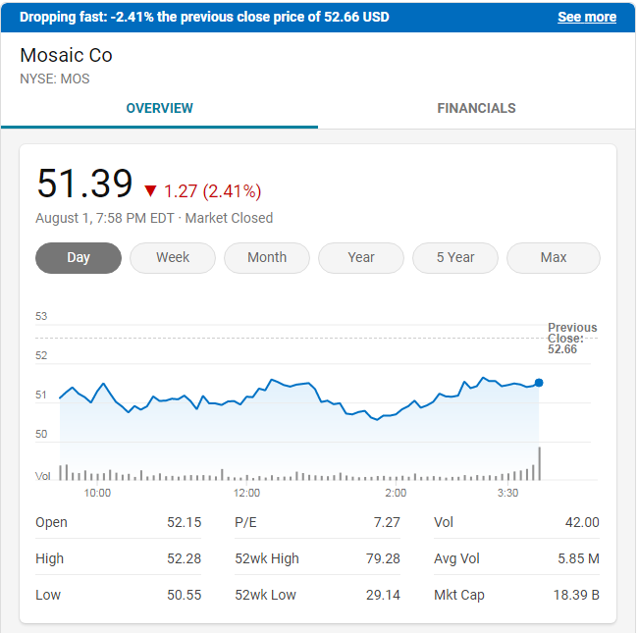Image resolution: width=638 pixels, height=633 pixels.
Task: Click the High value 52.28
Action: tap(184, 558)
